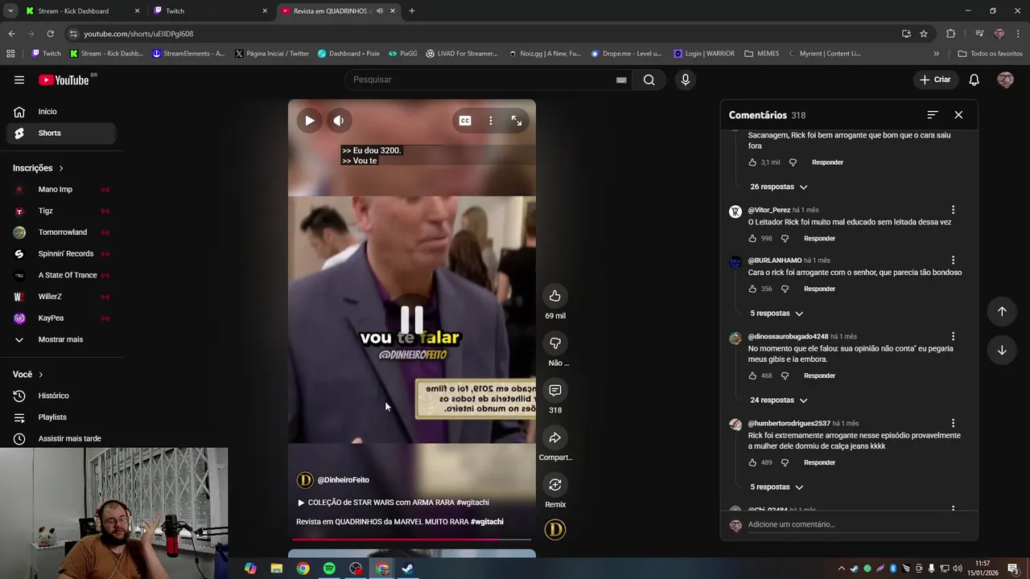The height and width of the screenshot is (579, 1030).
Task: Share the Short with Compartilhar icon
Action: (x=555, y=438)
